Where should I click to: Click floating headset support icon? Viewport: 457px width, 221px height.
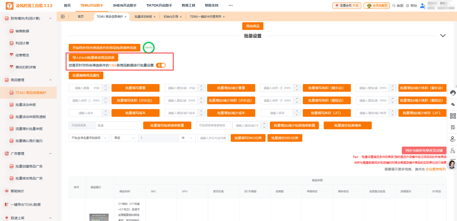[453, 93]
